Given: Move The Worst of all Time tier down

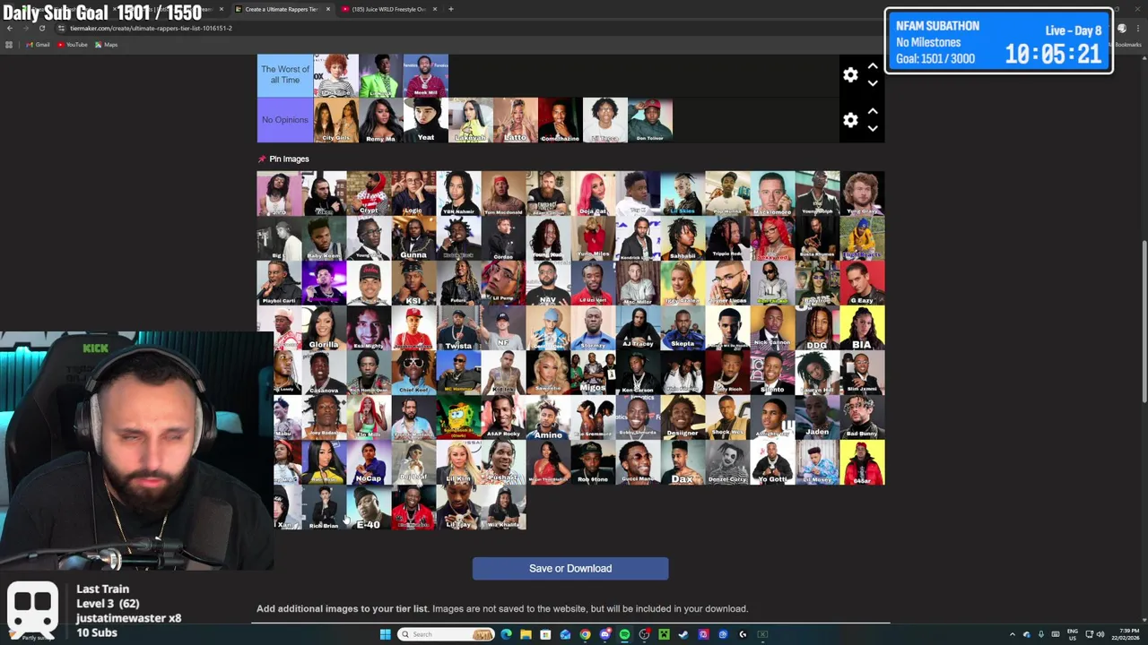Looking at the screenshot, I should pos(873,83).
